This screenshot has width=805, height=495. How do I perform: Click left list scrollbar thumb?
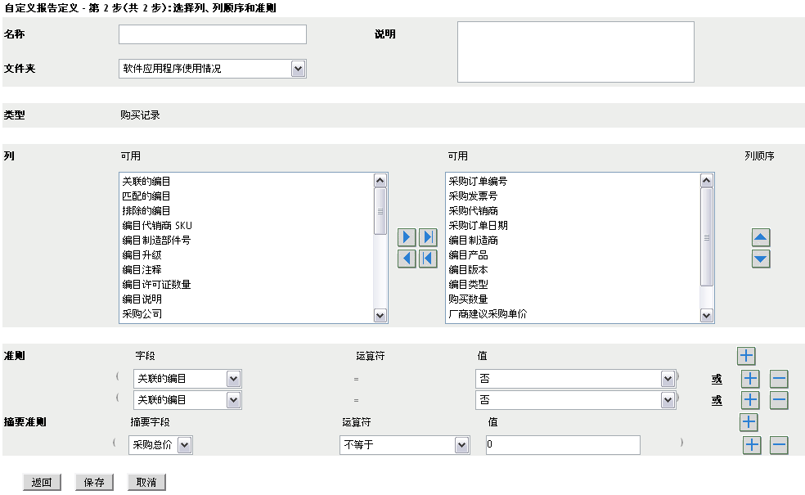click(x=380, y=211)
